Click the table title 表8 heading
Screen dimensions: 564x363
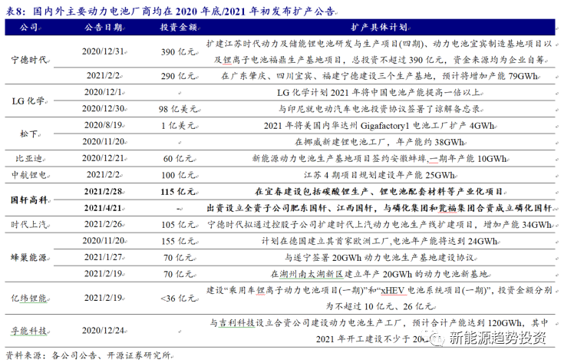(170, 12)
